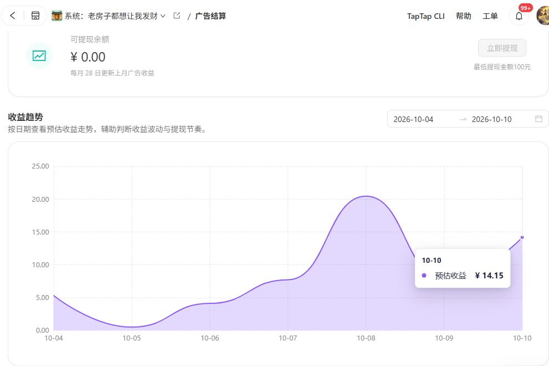Click the 广告结算 breadcrumb
The width and height of the screenshot is (549, 366).
pos(210,16)
